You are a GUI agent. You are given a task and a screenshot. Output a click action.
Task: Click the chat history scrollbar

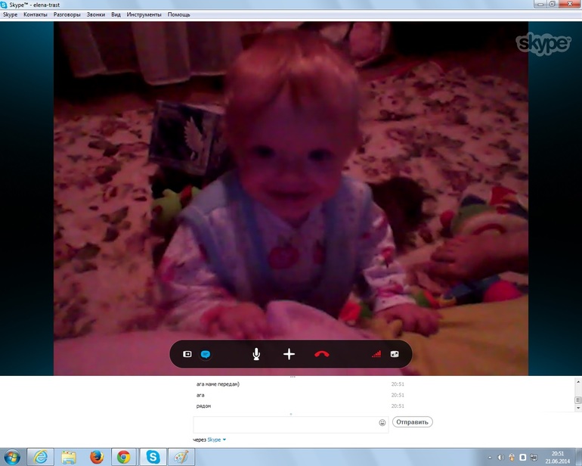(x=577, y=393)
